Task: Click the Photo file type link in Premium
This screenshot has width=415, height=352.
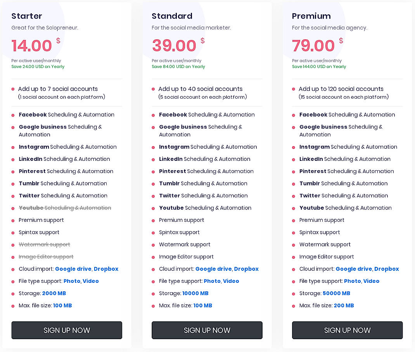Action: pos(353,281)
